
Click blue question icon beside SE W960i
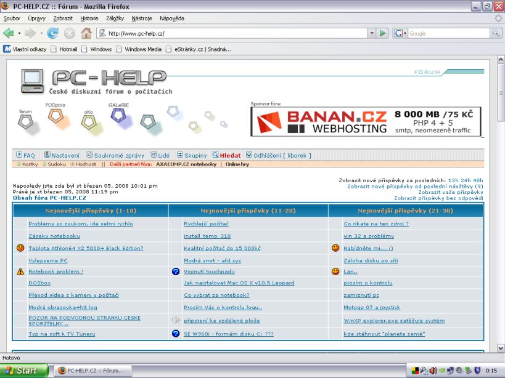click(x=176, y=334)
